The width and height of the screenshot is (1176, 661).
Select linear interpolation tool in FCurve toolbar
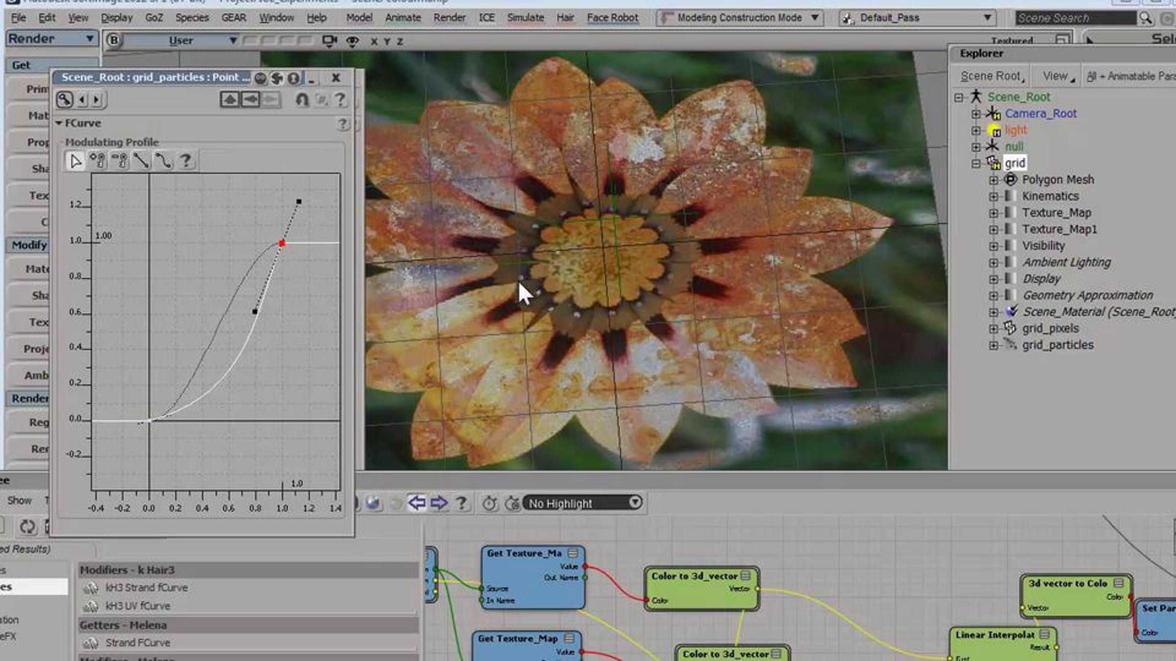tap(141, 161)
